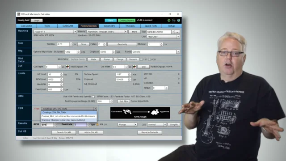Open the Quick Refs tab
The height and width of the screenshot is (161, 286).
click(x=151, y=26)
